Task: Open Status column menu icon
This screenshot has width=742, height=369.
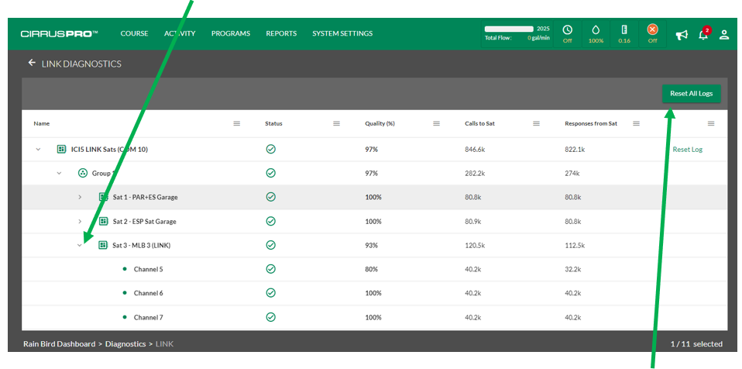Action: 336,123
